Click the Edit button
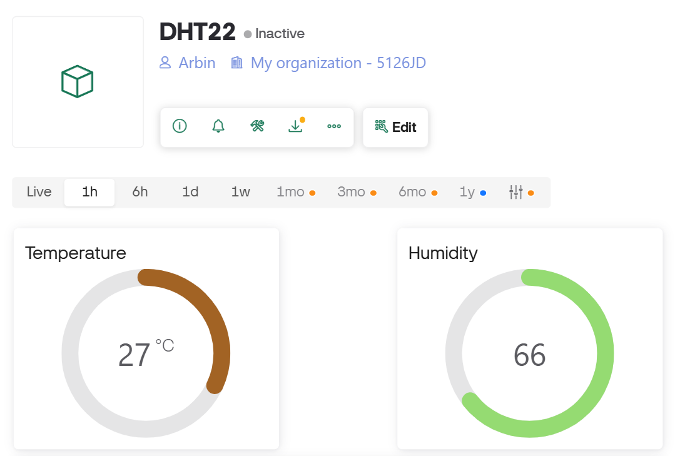This screenshot has width=675, height=456. click(395, 126)
